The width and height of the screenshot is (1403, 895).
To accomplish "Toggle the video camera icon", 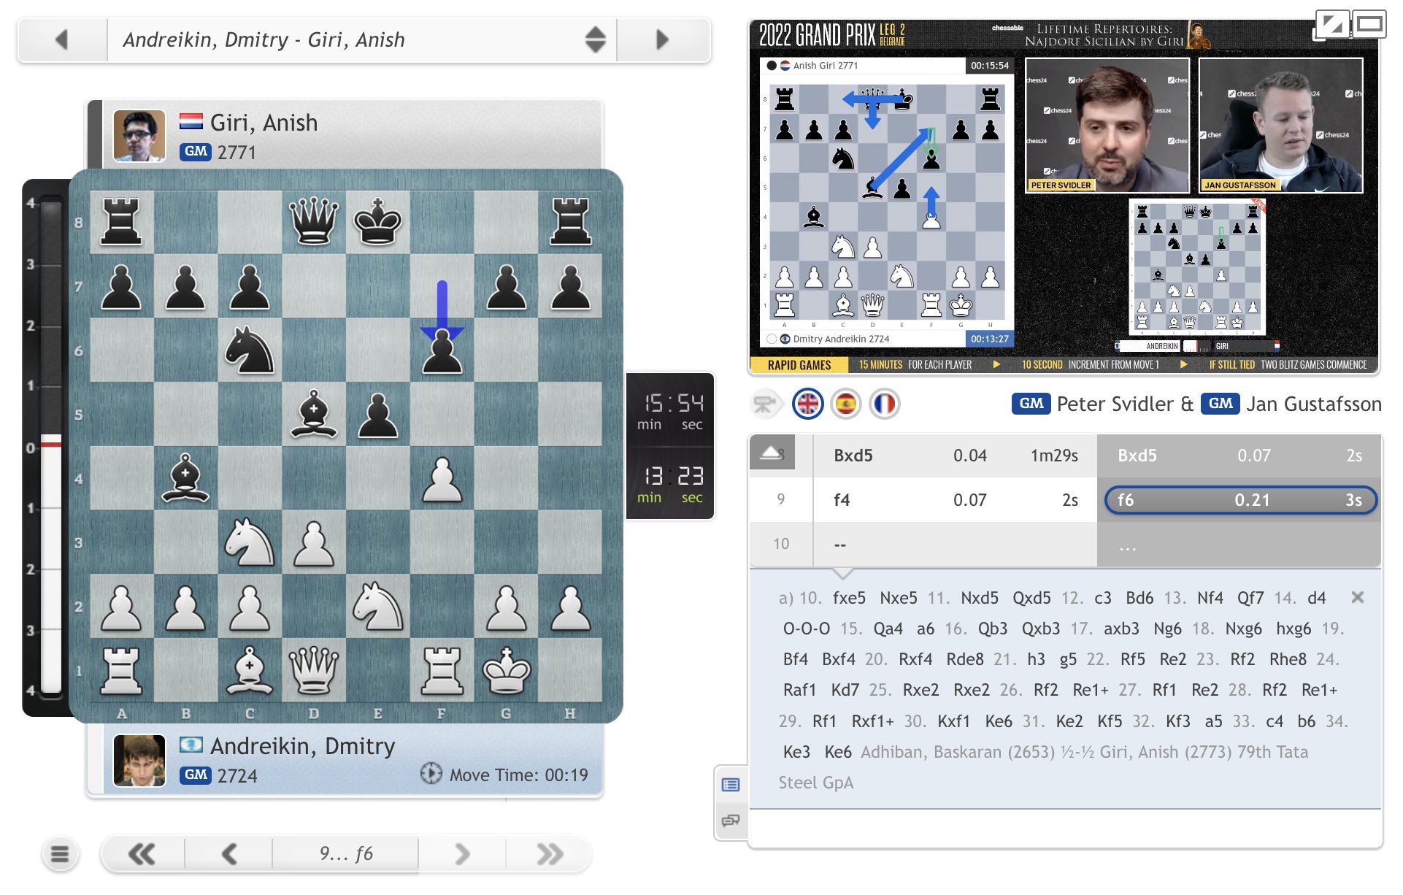I will (765, 404).
